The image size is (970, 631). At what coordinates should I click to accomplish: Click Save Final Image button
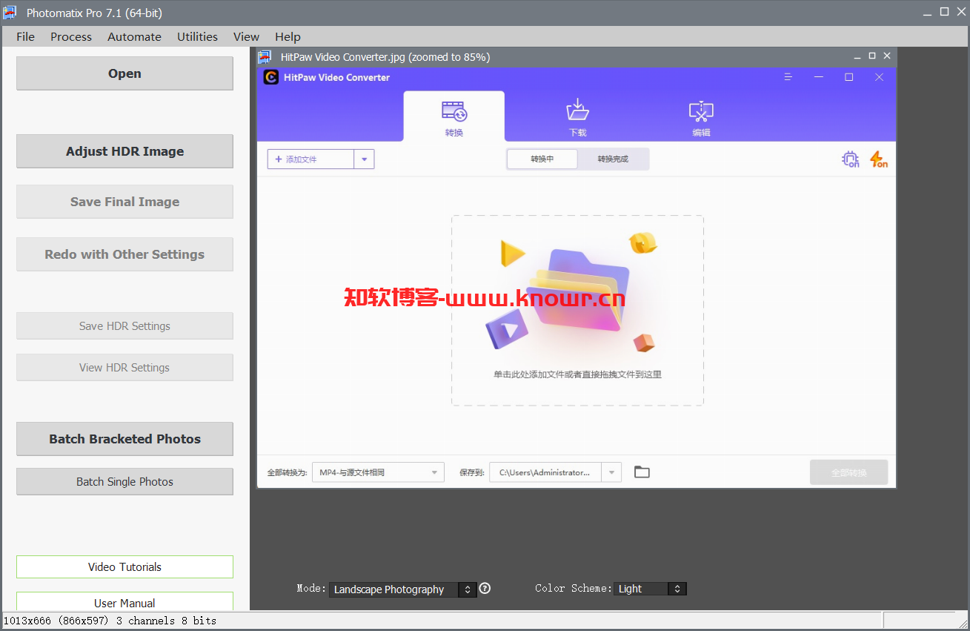[x=124, y=202]
